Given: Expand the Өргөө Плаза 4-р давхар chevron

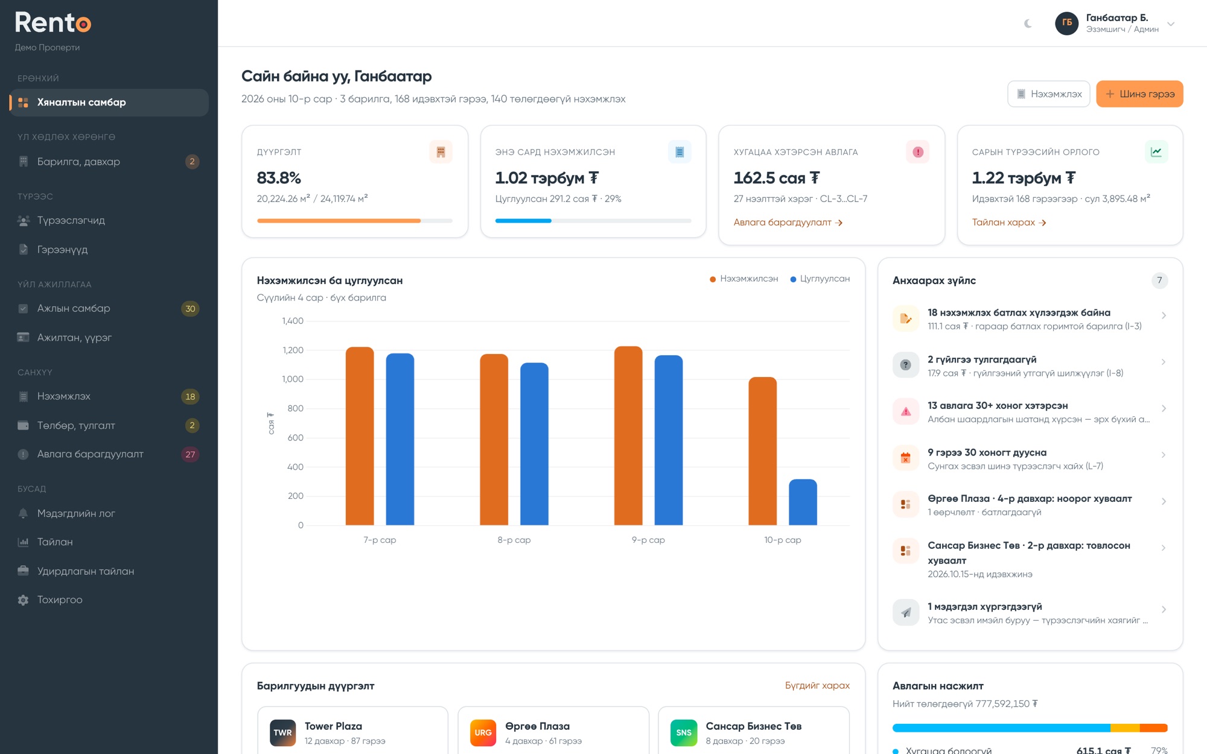Looking at the screenshot, I should click(x=1164, y=501).
